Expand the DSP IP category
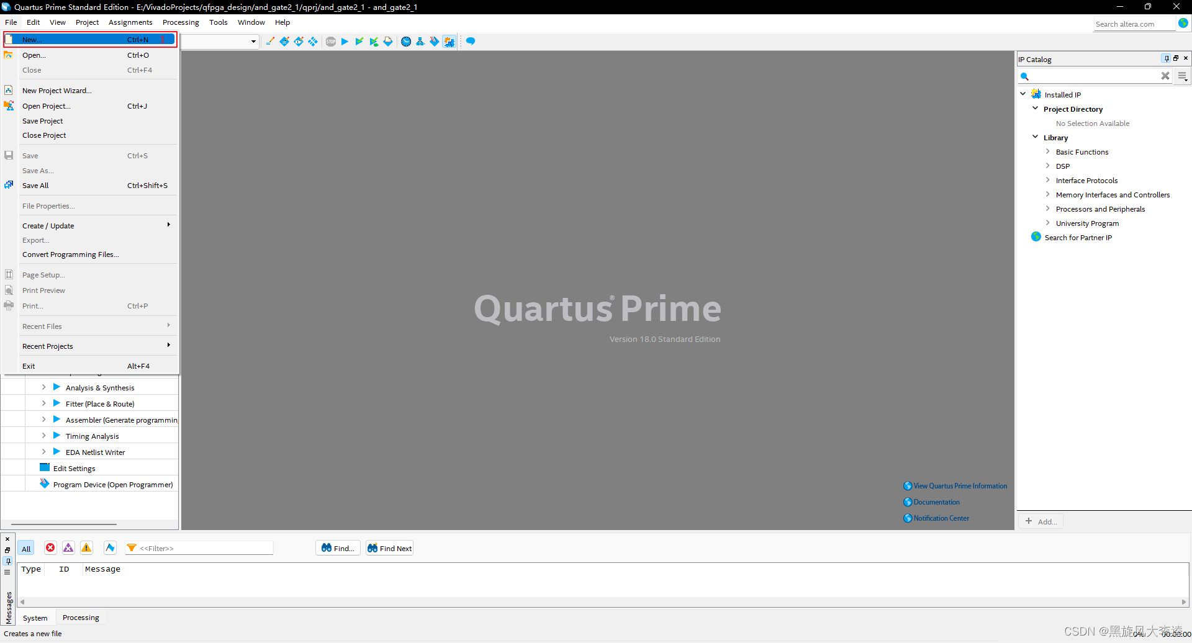This screenshot has height=643, width=1192. [1047, 166]
